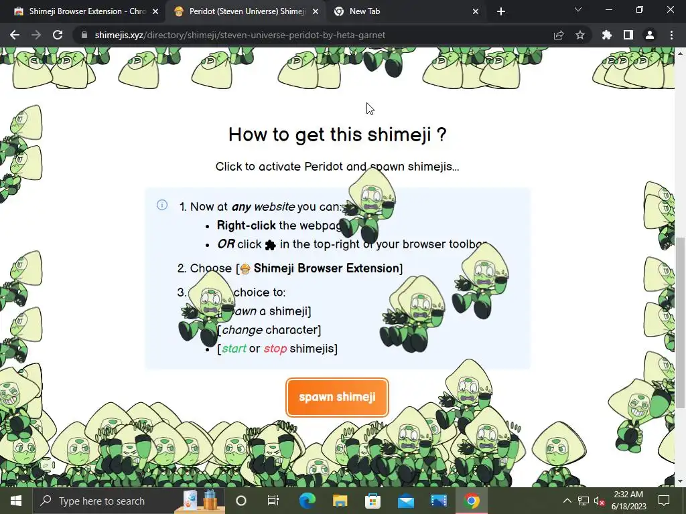Click the Chrome icon on taskbar

472,501
